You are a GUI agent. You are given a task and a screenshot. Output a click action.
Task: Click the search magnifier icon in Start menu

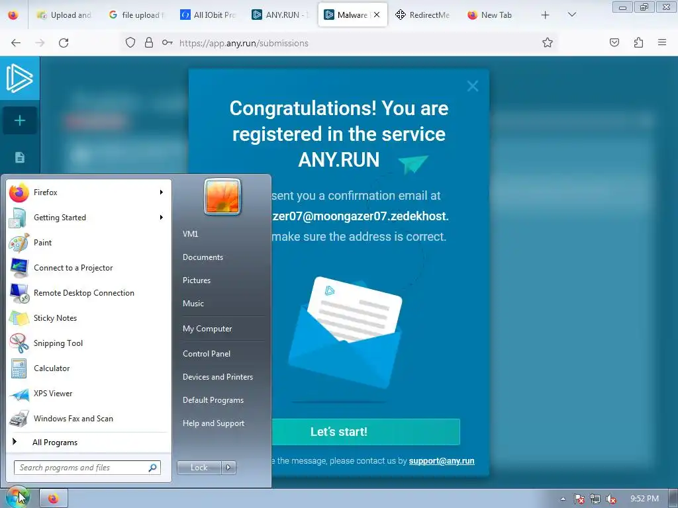(x=153, y=468)
